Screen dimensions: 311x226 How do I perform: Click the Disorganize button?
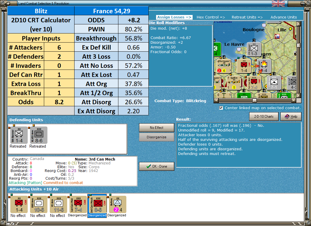[x=156, y=137]
